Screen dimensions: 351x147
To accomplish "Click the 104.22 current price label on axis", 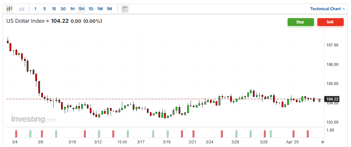I will click(331, 99).
